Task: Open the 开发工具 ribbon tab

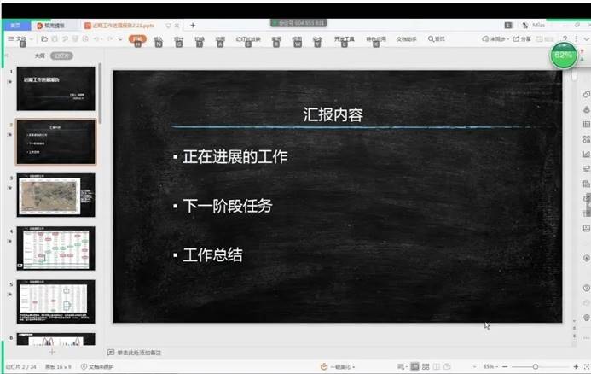Action: (344, 38)
